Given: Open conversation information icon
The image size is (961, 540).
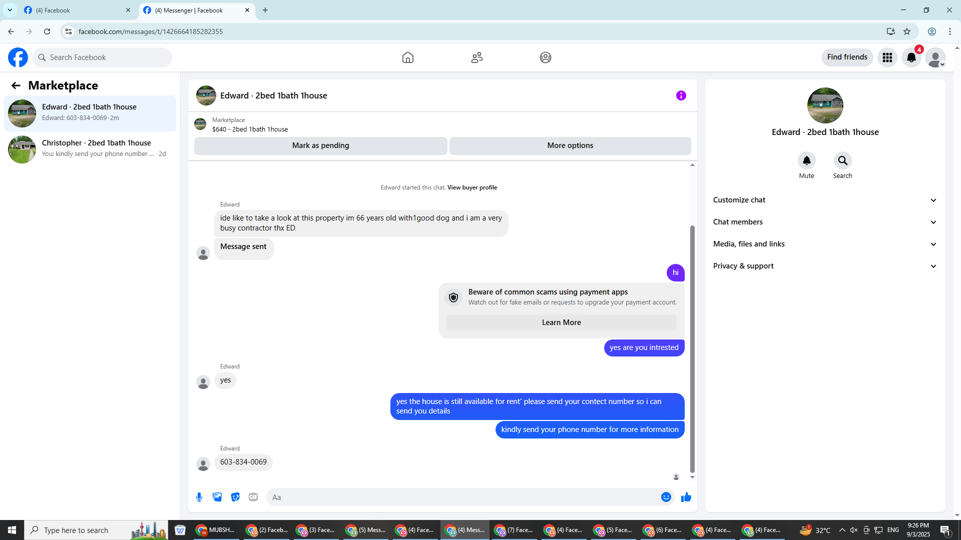Looking at the screenshot, I should (681, 95).
